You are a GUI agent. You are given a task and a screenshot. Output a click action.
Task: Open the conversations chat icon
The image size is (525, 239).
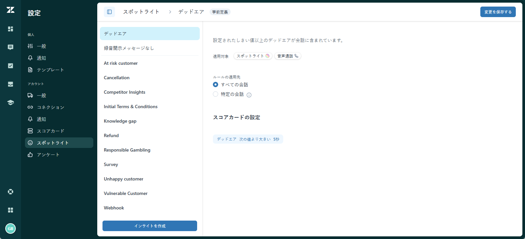[x=11, y=47]
